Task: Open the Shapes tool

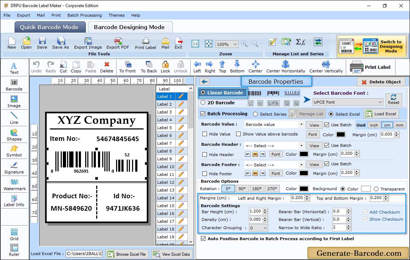Action: coord(14,135)
